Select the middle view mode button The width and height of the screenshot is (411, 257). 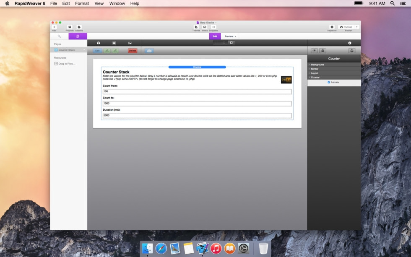tap(224, 43)
